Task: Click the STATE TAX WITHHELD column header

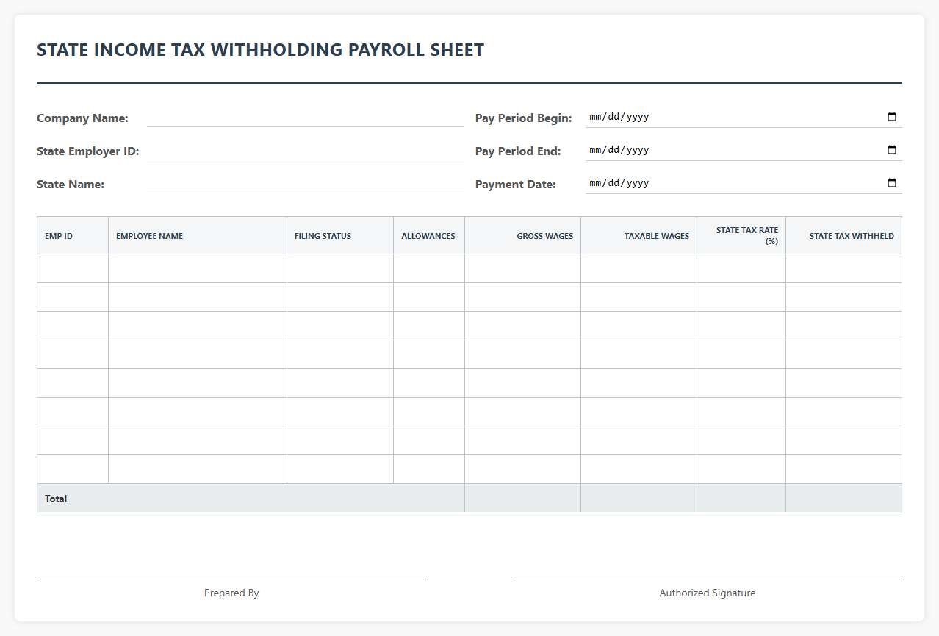Action: [844, 236]
